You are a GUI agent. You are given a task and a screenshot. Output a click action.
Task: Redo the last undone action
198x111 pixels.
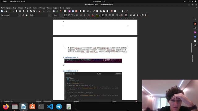click(48, 11)
